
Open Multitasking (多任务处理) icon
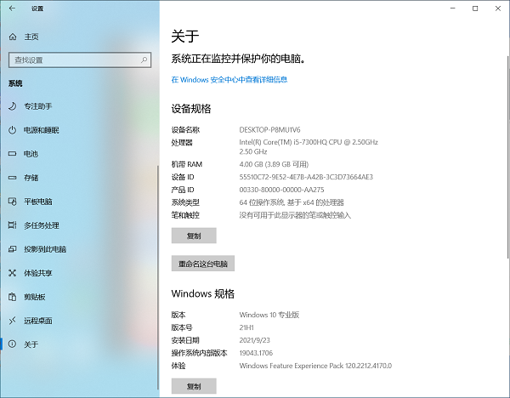13,225
